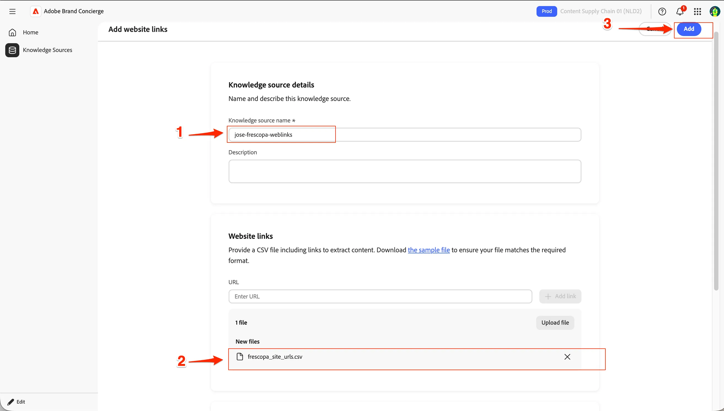Click the blue Add button
The image size is (724, 411).
click(689, 29)
